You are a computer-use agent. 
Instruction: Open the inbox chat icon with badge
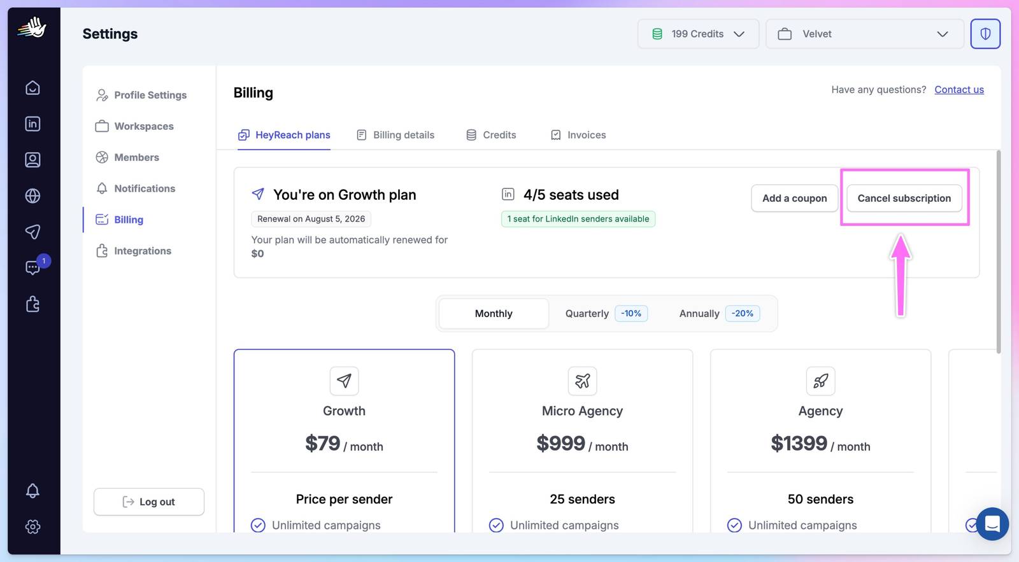coord(32,267)
